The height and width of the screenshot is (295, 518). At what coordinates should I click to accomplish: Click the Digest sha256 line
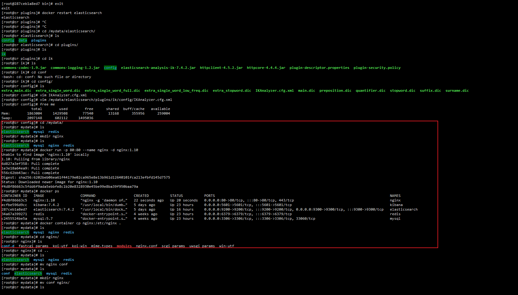pos(86,177)
